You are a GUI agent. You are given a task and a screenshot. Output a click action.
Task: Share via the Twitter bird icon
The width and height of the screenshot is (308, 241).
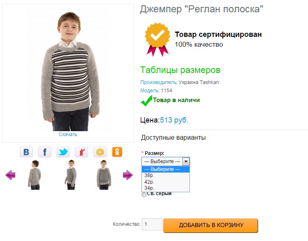coord(63,152)
